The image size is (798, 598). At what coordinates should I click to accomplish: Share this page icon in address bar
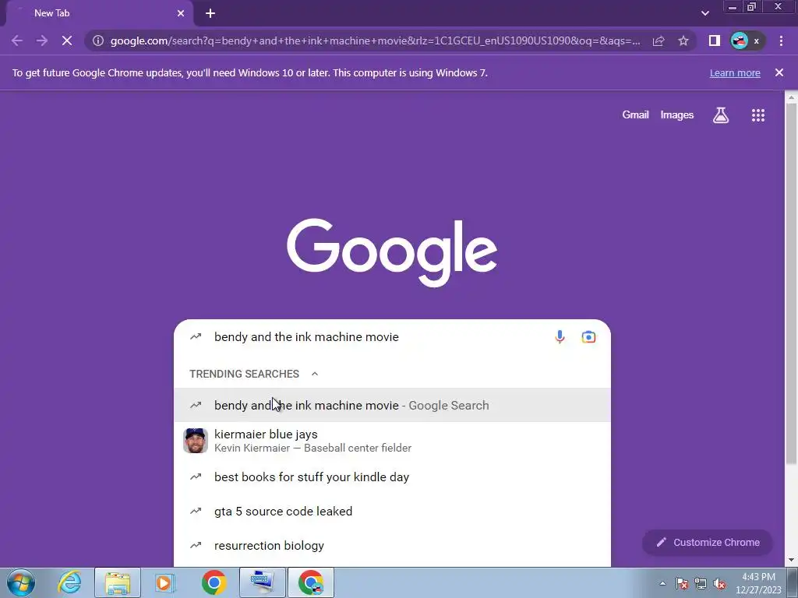point(659,40)
